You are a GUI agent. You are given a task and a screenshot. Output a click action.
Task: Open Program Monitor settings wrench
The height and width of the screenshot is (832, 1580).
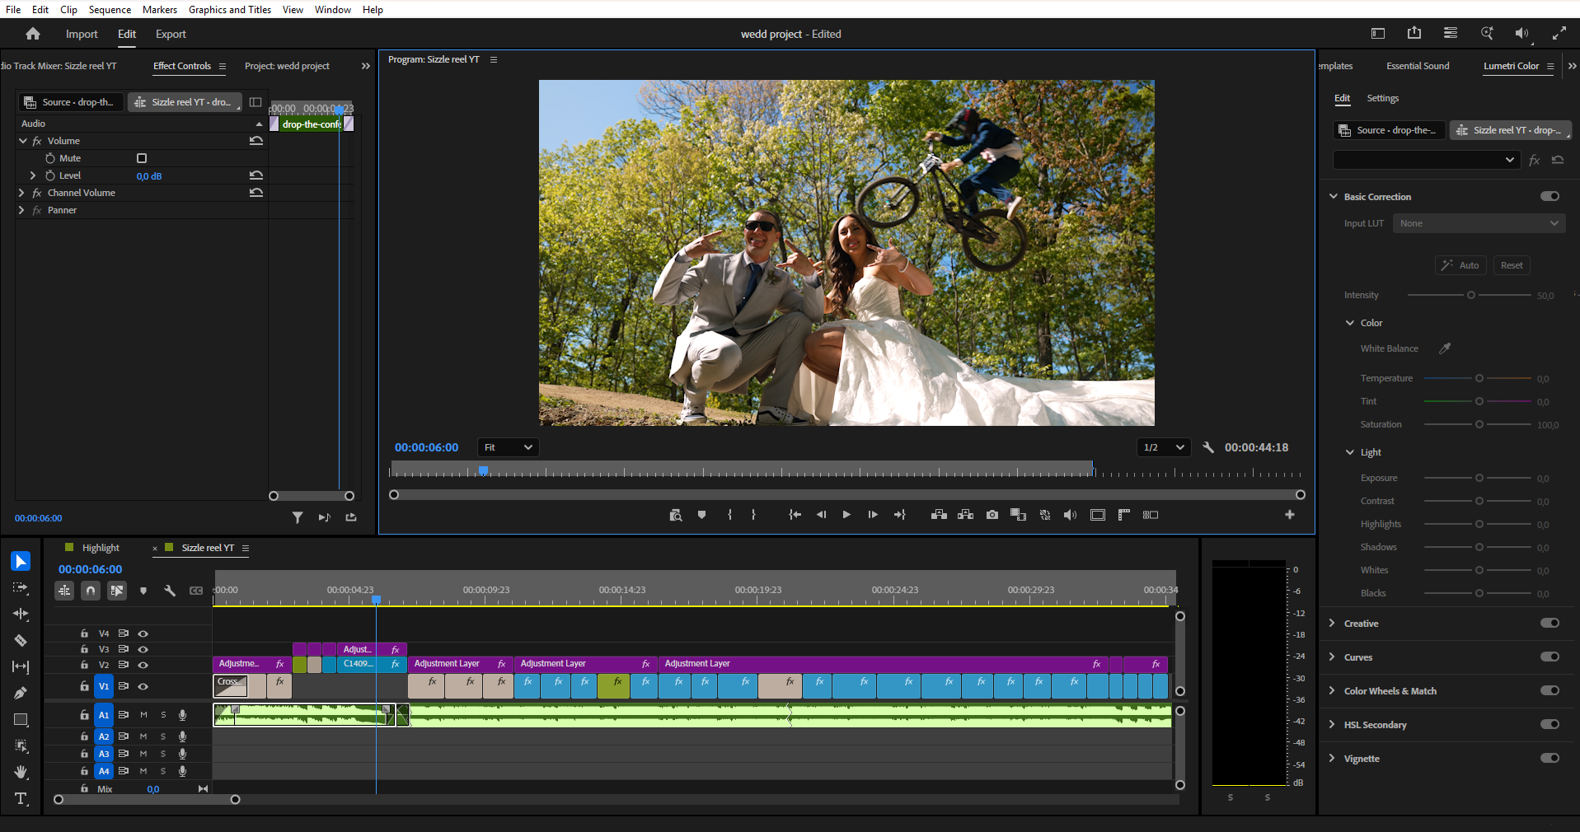[1208, 447]
